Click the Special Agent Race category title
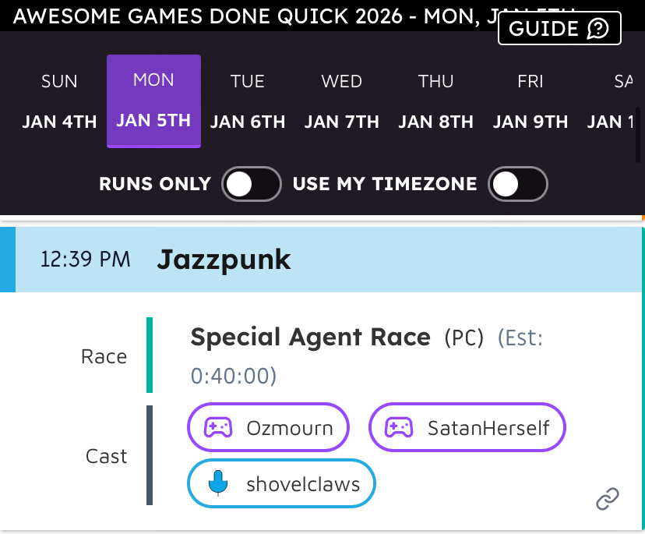The height and width of the screenshot is (534, 645). coord(310,337)
